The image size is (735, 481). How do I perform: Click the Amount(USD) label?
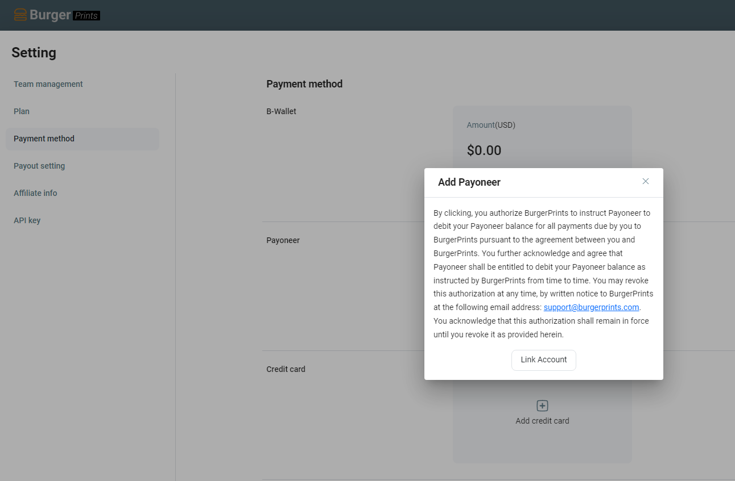tap(491, 125)
